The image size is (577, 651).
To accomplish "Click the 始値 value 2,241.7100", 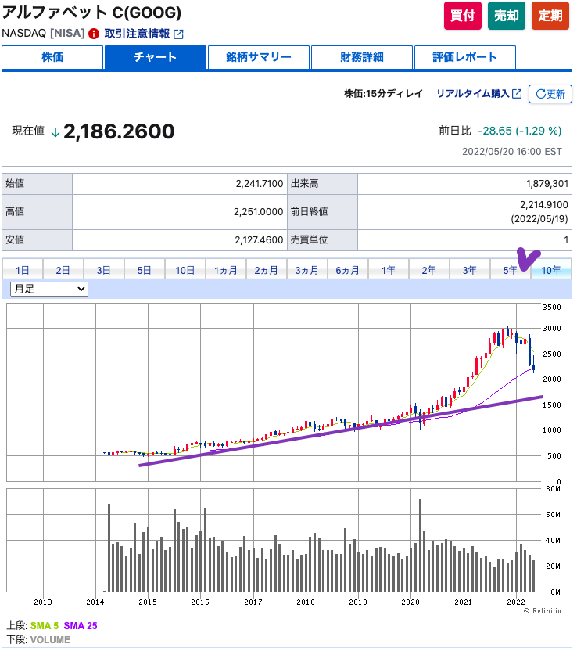I will [260, 184].
